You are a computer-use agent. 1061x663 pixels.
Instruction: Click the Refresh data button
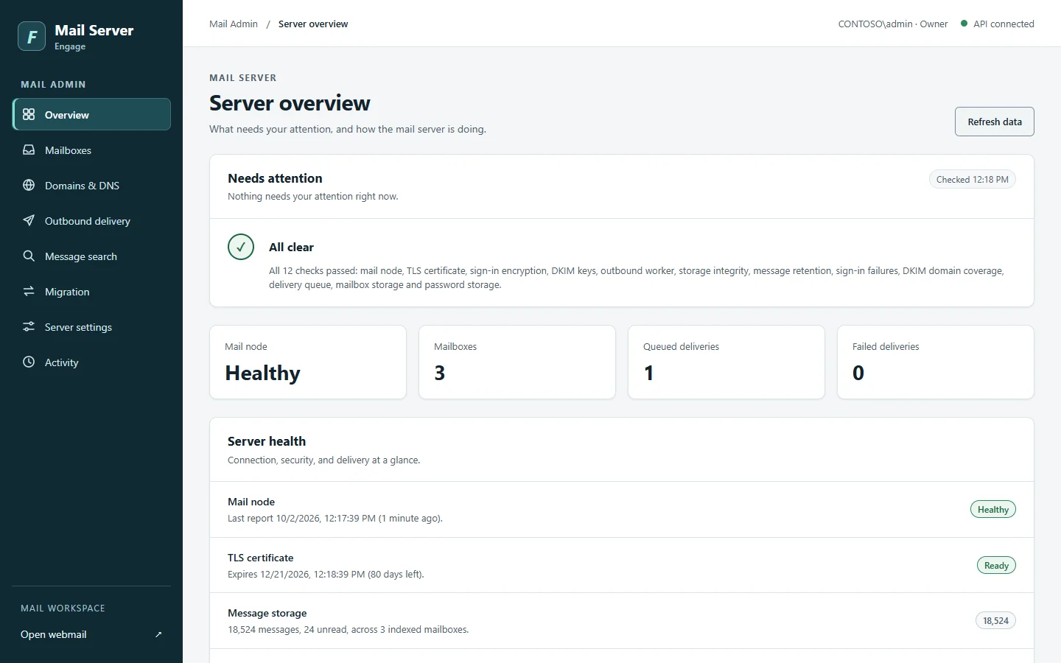(x=994, y=122)
